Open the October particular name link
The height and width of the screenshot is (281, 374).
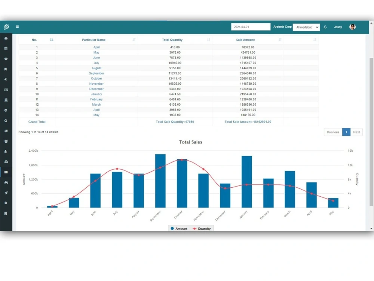point(96,79)
